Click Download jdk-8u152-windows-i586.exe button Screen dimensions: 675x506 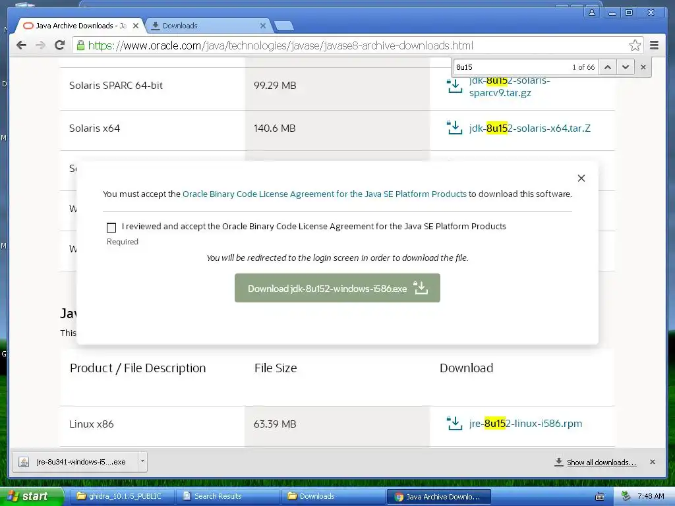[337, 288]
